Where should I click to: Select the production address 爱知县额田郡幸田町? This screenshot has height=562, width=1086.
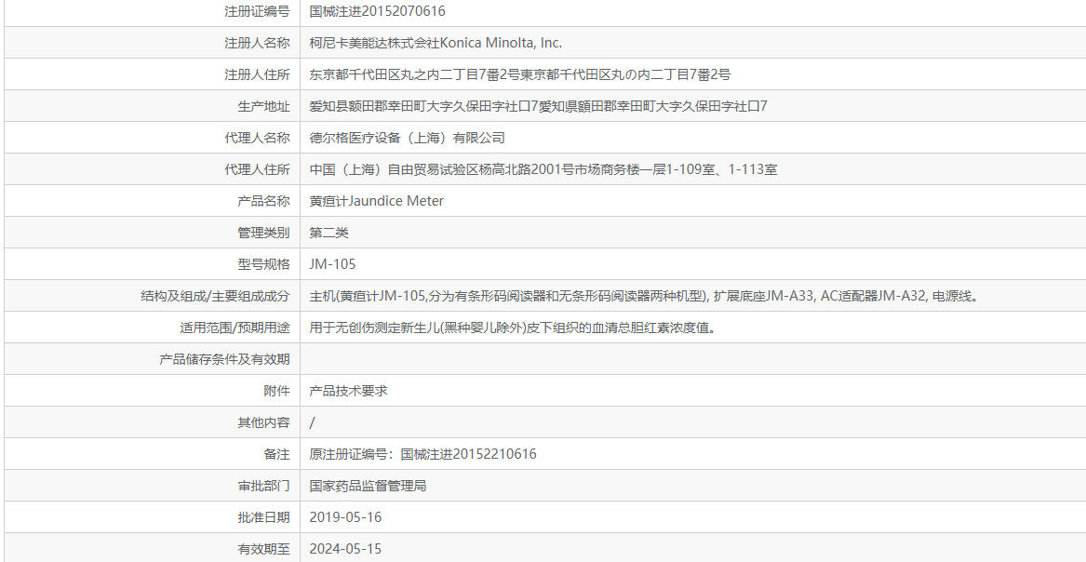538,107
